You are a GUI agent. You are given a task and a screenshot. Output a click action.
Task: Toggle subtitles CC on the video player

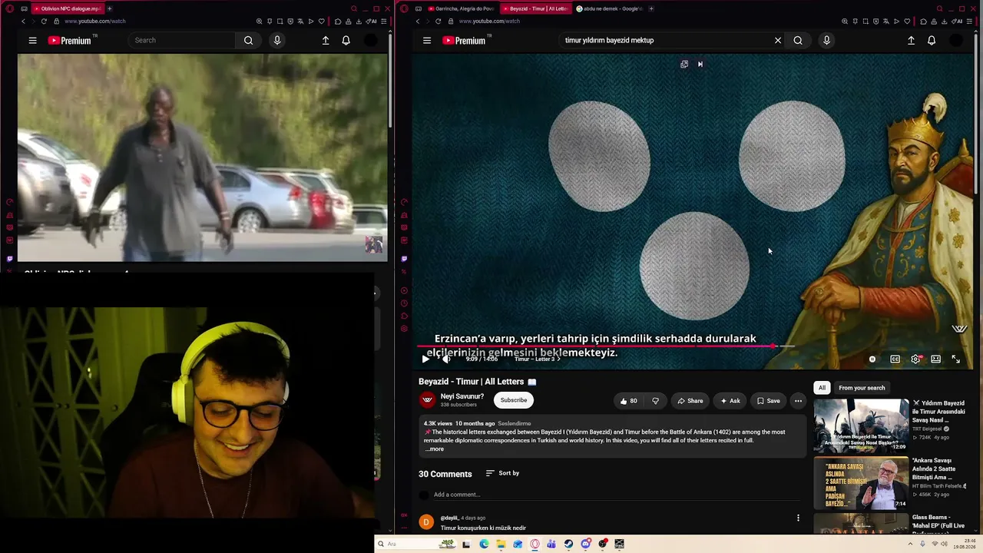[895, 359]
